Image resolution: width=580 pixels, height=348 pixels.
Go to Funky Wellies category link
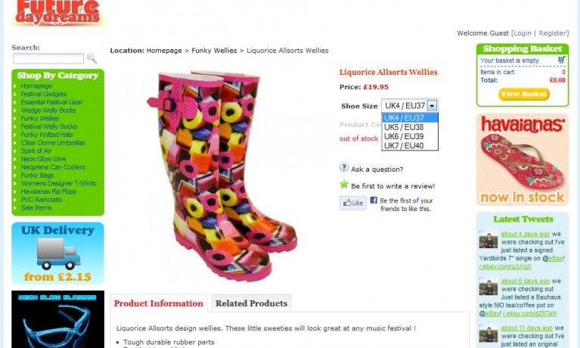[x=40, y=119]
